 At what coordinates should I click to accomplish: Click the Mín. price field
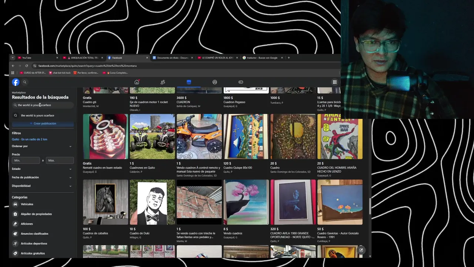pyautogui.click(x=26, y=160)
